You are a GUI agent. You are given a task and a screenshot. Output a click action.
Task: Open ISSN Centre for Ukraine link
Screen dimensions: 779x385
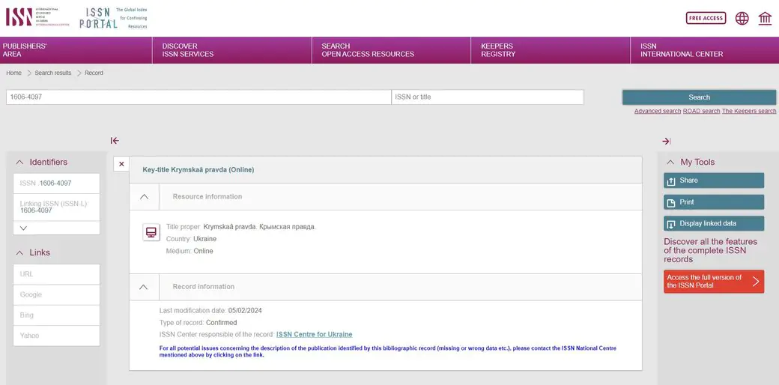pyautogui.click(x=314, y=334)
